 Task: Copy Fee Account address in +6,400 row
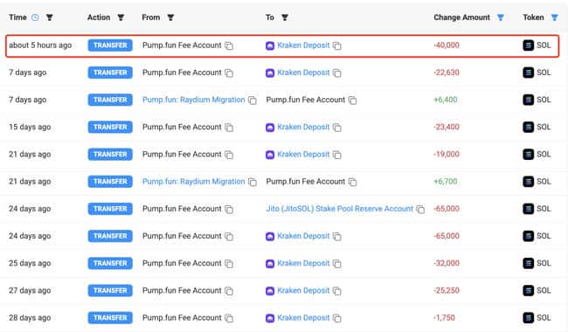(353, 100)
